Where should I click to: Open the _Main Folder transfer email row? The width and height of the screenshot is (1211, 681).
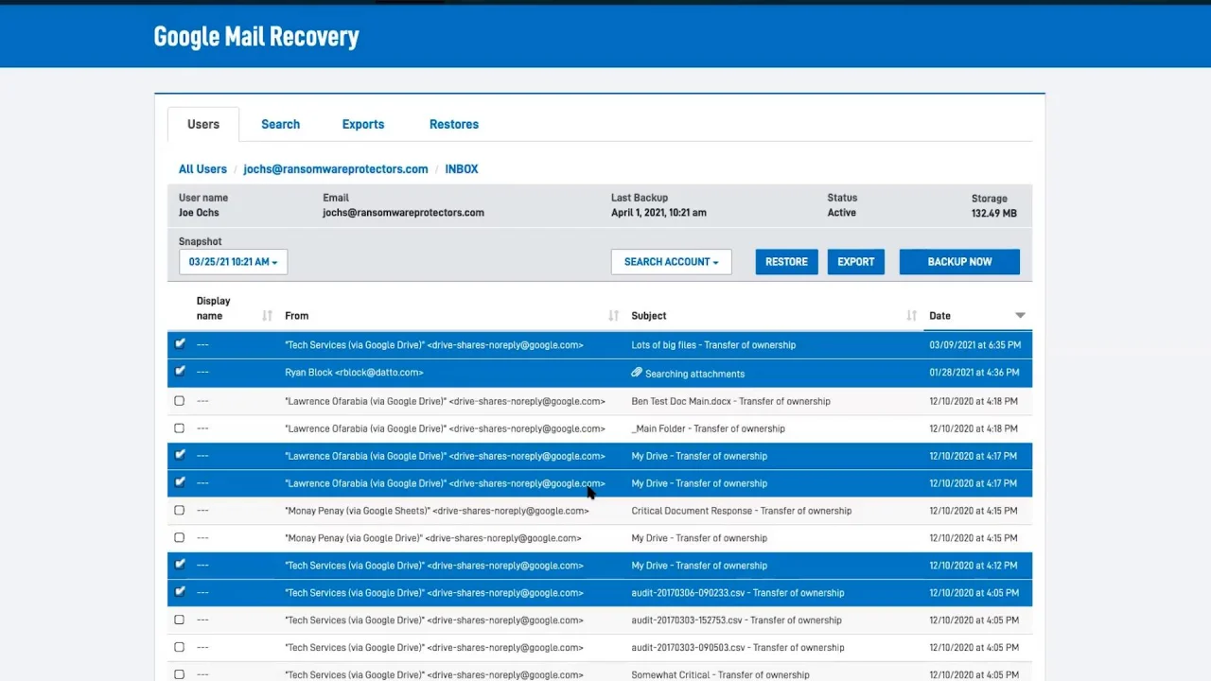click(x=600, y=428)
